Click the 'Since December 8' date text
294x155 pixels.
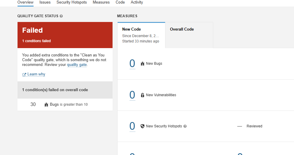coord(140,36)
